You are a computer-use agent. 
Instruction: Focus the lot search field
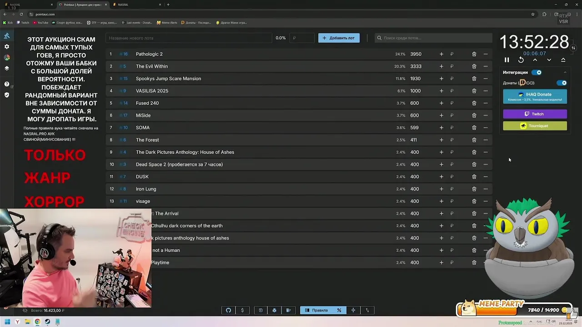(x=433, y=38)
